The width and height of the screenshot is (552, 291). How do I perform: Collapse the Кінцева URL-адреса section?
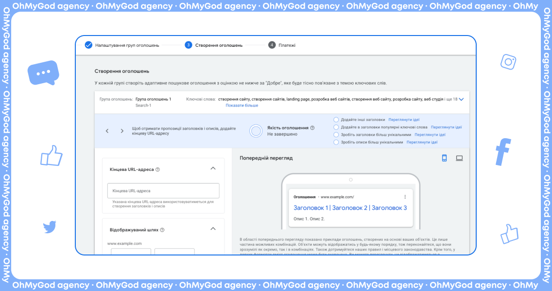tap(212, 168)
